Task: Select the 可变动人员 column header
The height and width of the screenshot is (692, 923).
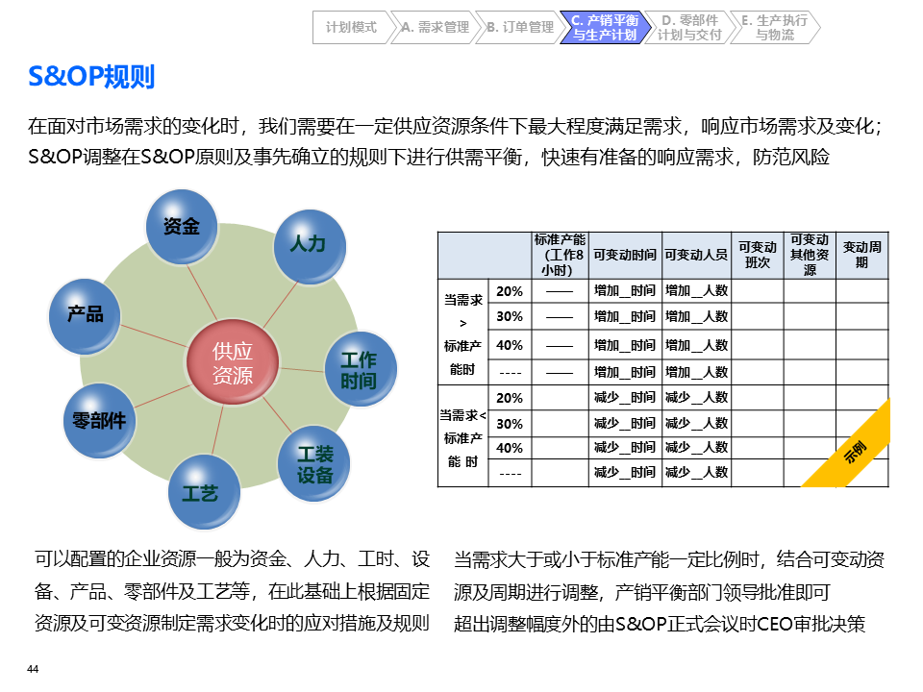Action: pyautogui.click(x=696, y=256)
